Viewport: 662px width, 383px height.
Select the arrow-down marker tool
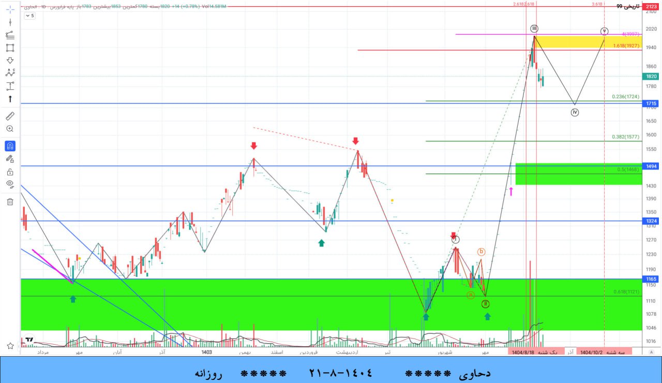[9, 59]
